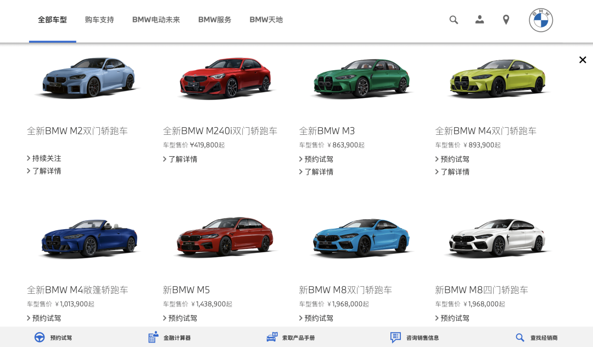
Task: Click the ¥863,900起 price text
Action: pyautogui.click(x=346, y=145)
